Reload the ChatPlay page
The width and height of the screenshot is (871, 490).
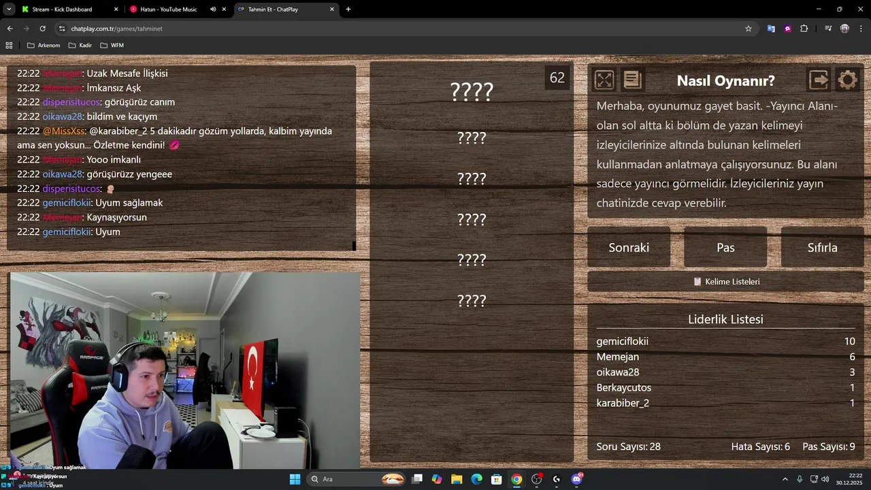click(x=42, y=29)
